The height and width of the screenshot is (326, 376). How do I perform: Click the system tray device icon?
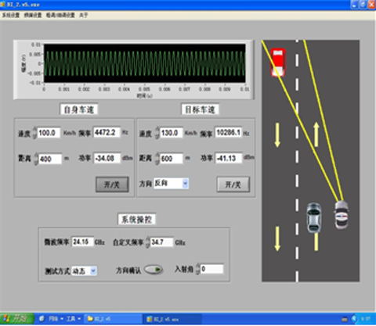pyautogui.click(x=345, y=319)
